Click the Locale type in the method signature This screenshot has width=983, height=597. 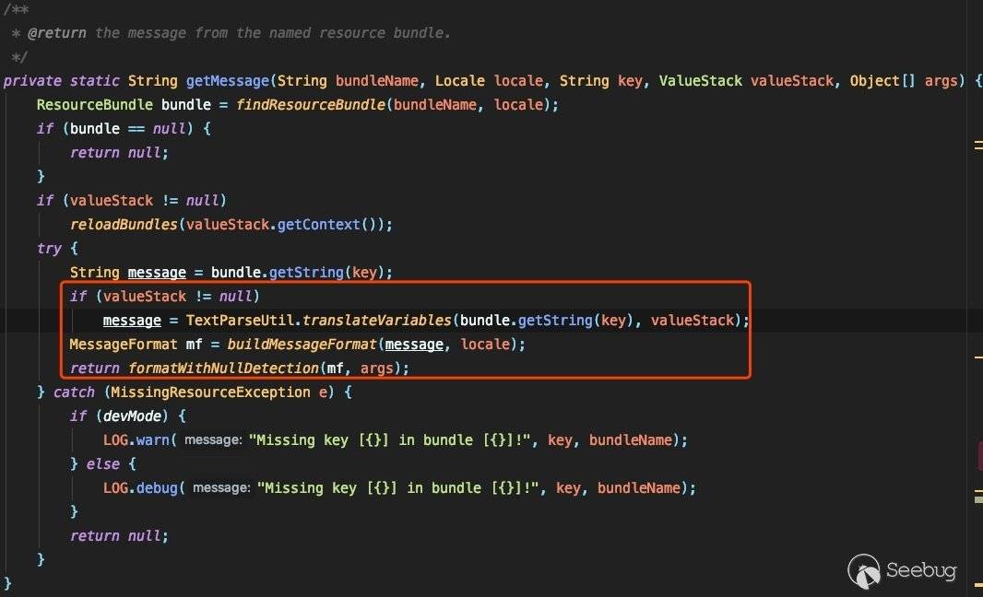(459, 81)
